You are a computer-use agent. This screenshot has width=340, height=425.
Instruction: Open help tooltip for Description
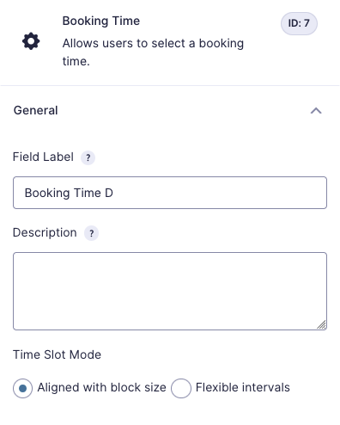click(91, 233)
